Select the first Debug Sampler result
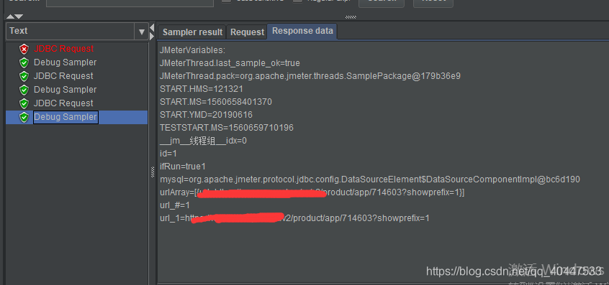 point(66,62)
